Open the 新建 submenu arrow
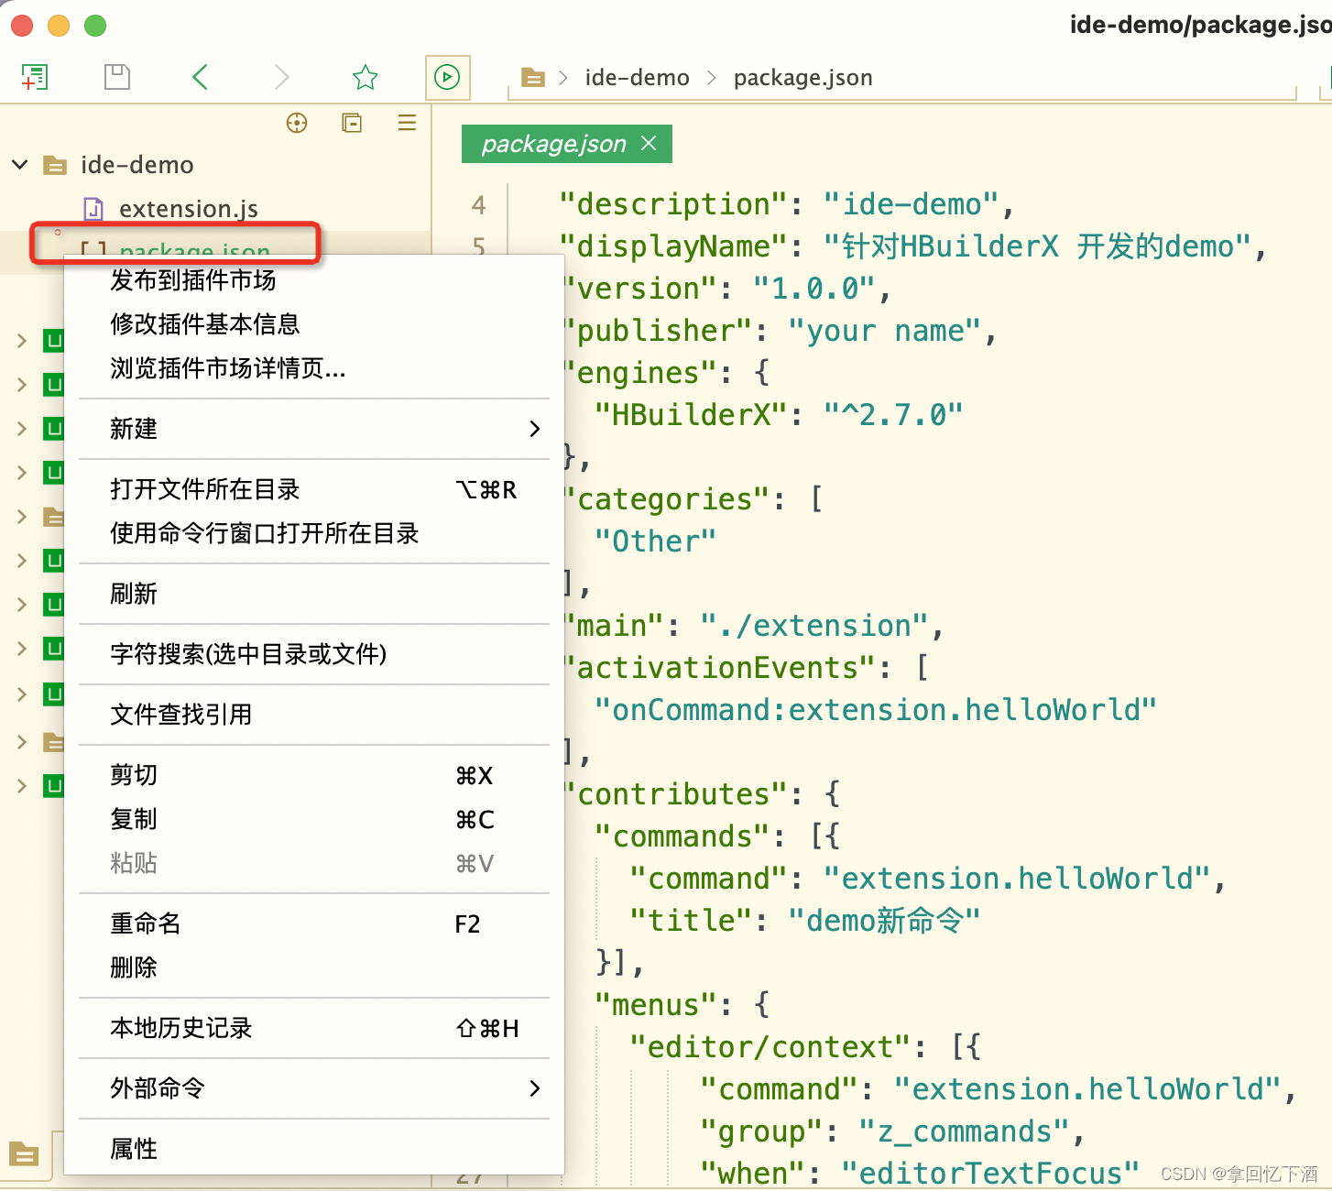1332x1191 pixels. point(535,429)
